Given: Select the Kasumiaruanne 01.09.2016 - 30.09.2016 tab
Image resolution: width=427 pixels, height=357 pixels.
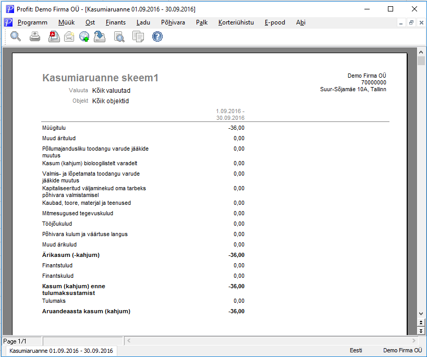Looking at the screenshot, I should (61, 351).
